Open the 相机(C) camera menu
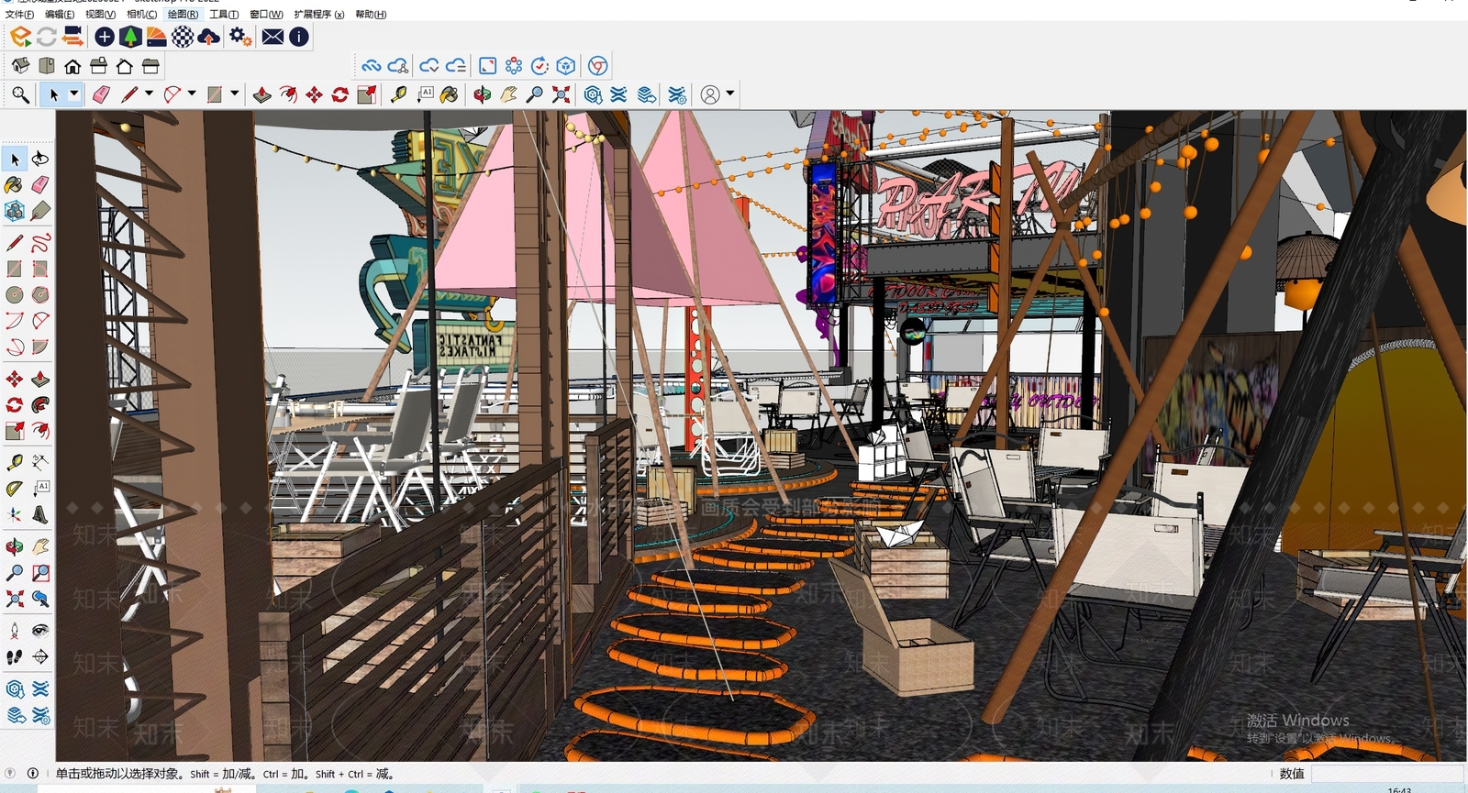The image size is (1468, 793). 141,14
